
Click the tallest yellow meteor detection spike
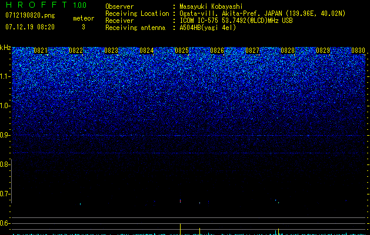click(180, 229)
